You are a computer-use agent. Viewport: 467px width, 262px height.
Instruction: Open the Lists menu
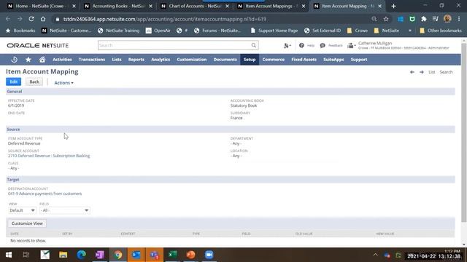117,60
